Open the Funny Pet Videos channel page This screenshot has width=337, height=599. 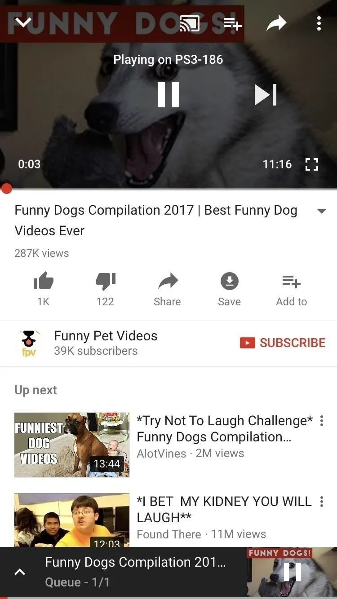[106, 343]
